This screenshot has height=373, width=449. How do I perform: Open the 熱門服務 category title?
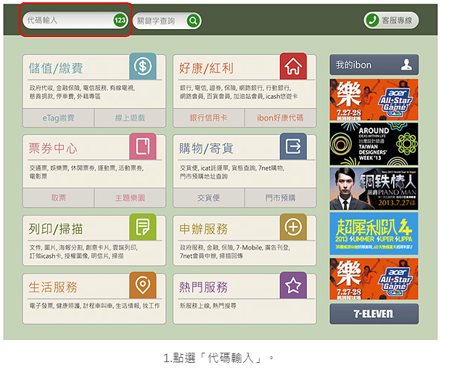(x=204, y=287)
